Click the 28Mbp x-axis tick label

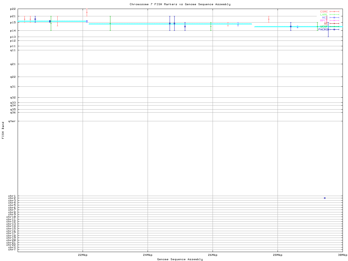coord(278,255)
